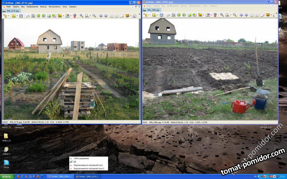287x179 pixels.
Task: Select Crop tool in IMG_0175 window
Action: pyautogui.click(x=33, y=16)
